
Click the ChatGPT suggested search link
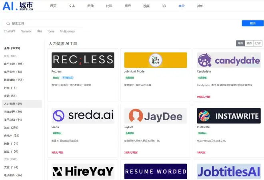[x=10, y=31]
